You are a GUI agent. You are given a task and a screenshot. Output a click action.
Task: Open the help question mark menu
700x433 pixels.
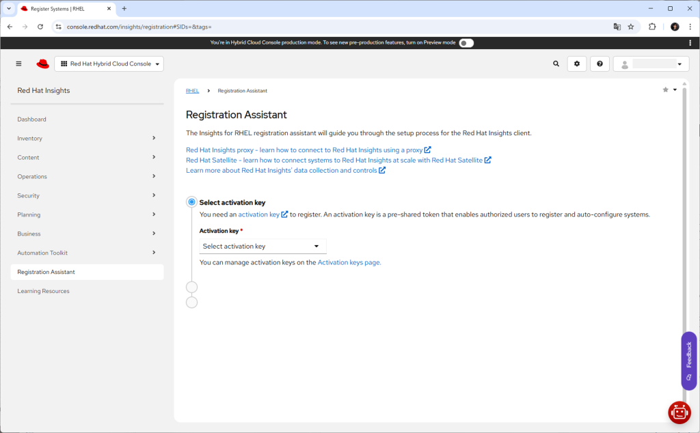600,64
